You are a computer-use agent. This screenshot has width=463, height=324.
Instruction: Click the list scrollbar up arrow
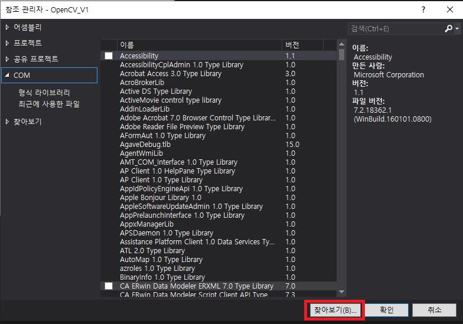click(x=341, y=44)
